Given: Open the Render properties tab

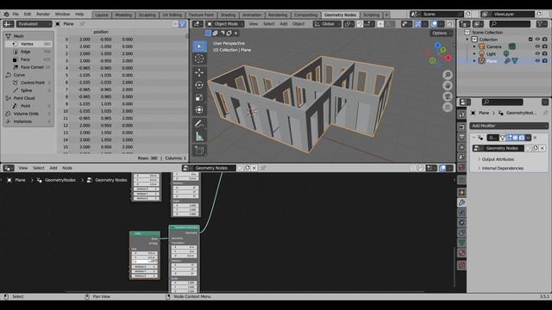Looking at the screenshot, I should coord(462,127).
